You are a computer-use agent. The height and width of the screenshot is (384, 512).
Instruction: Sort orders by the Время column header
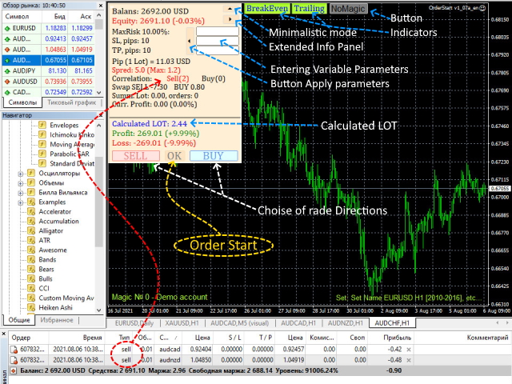click(92, 338)
